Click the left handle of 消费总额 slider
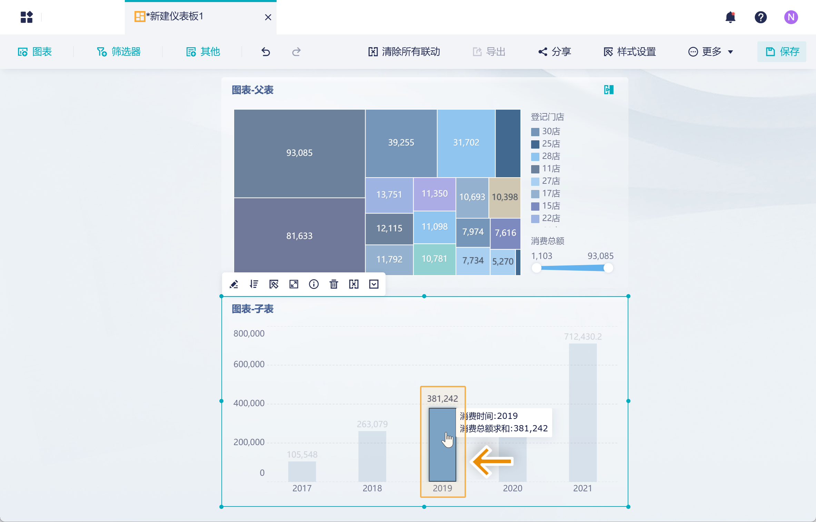The width and height of the screenshot is (816, 522). coord(536,268)
